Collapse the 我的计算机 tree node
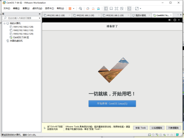The height and width of the screenshot is (138, 184). click(x=4, y=24)
